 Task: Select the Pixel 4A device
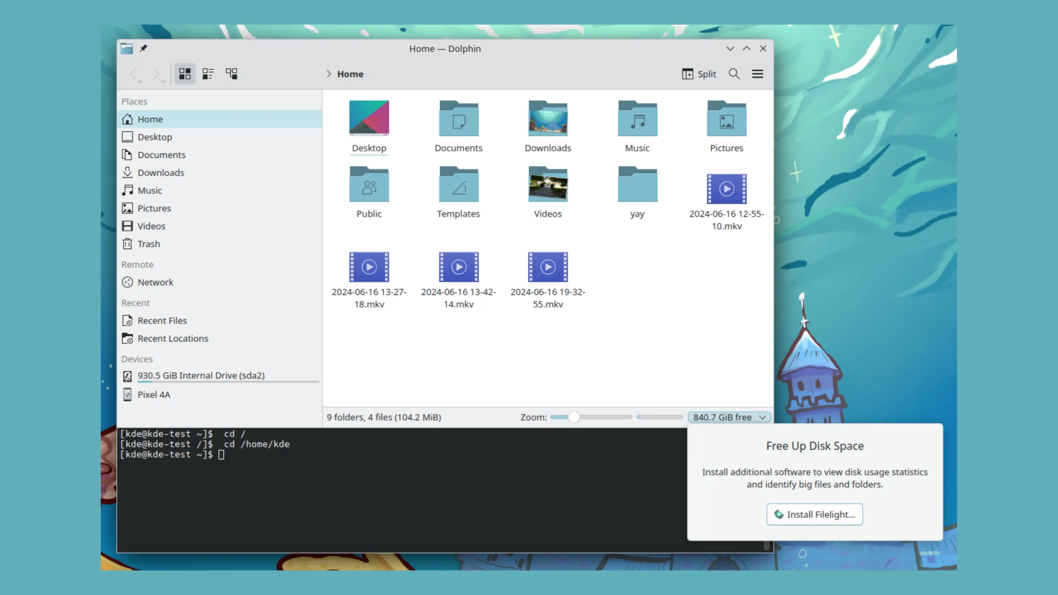pos(219,394)
